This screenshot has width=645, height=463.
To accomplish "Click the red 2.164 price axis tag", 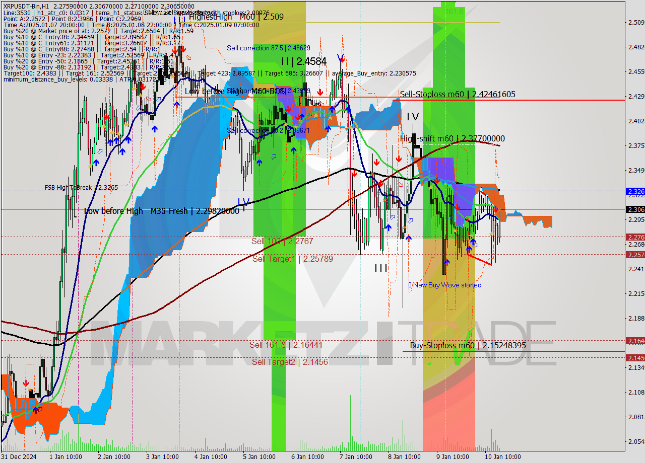I will click(635, 341).
